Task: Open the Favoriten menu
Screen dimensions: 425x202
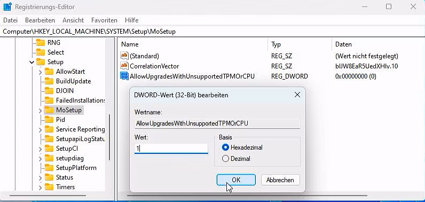Action: tap(104, 20)
